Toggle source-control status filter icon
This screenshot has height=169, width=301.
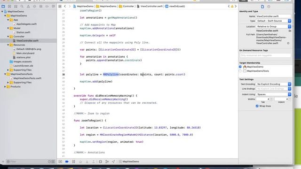click(x=53, y=161)
